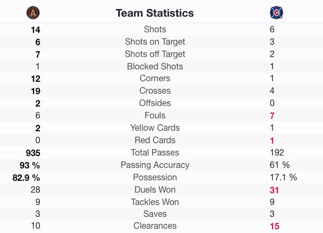Click the red 7 in Fouls row
Viewport: 323px width, 233px height.
272,116
